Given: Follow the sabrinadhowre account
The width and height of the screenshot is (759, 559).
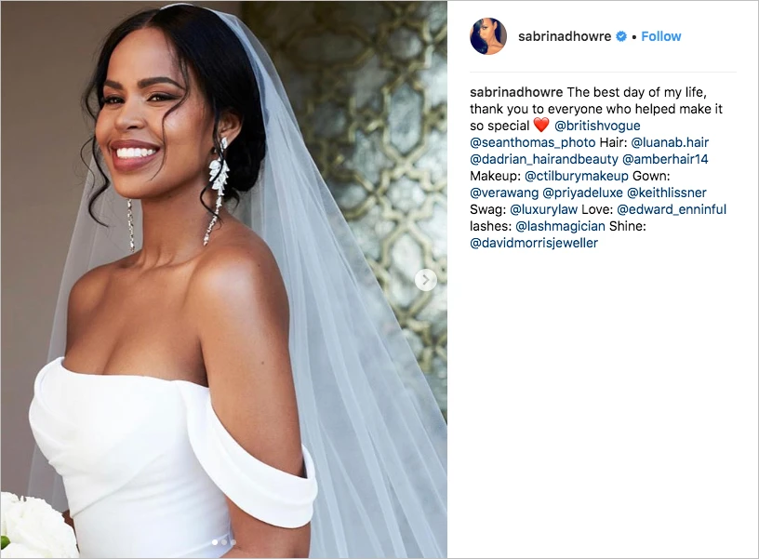Looking at the screenshot, I should click(x=660, y=36).
